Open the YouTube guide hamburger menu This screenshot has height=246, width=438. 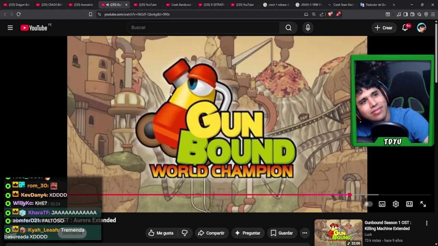tap(10, 28)
